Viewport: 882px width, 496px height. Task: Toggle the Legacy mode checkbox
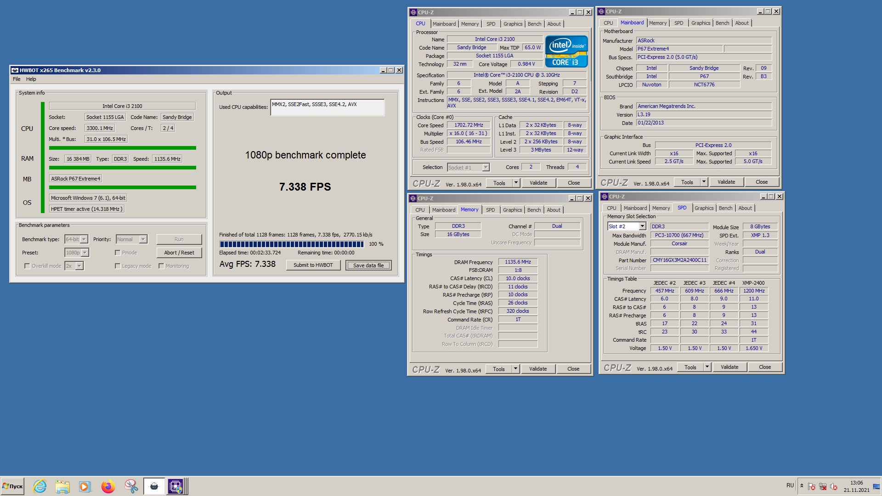[x=118, y=266]
